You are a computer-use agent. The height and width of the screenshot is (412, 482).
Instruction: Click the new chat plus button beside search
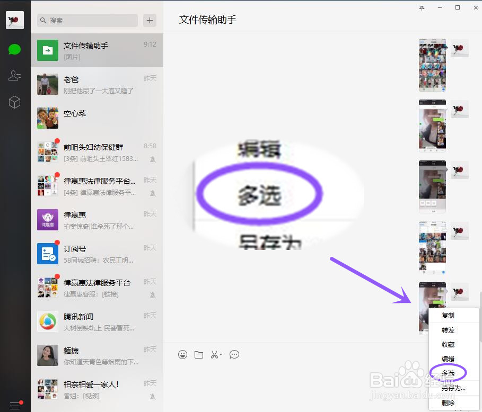(x=150, y=20)
